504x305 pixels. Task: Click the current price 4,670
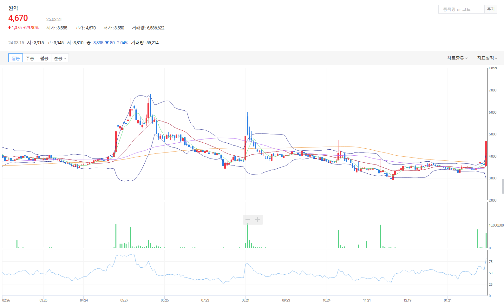pyautogui.click(x=18, y=18)
